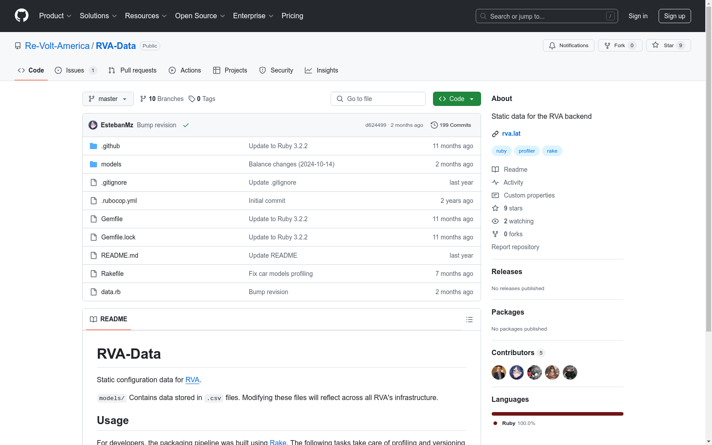The width and height of the screenshot is (712, 445).
Task: View the 0 forks link
Action: coord(507,234)
